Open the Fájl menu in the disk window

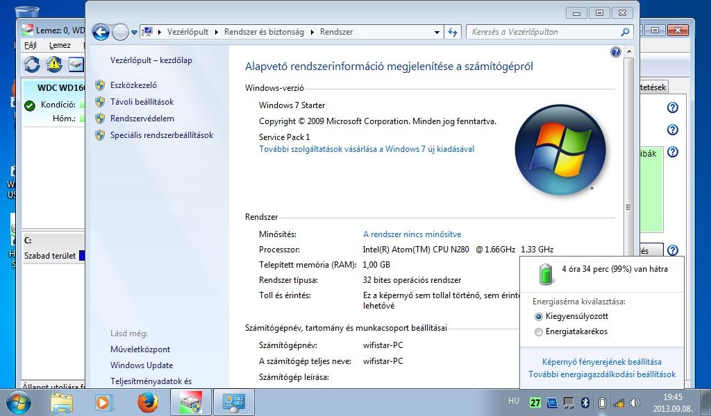pyautogui.click(x=31, y=45)
